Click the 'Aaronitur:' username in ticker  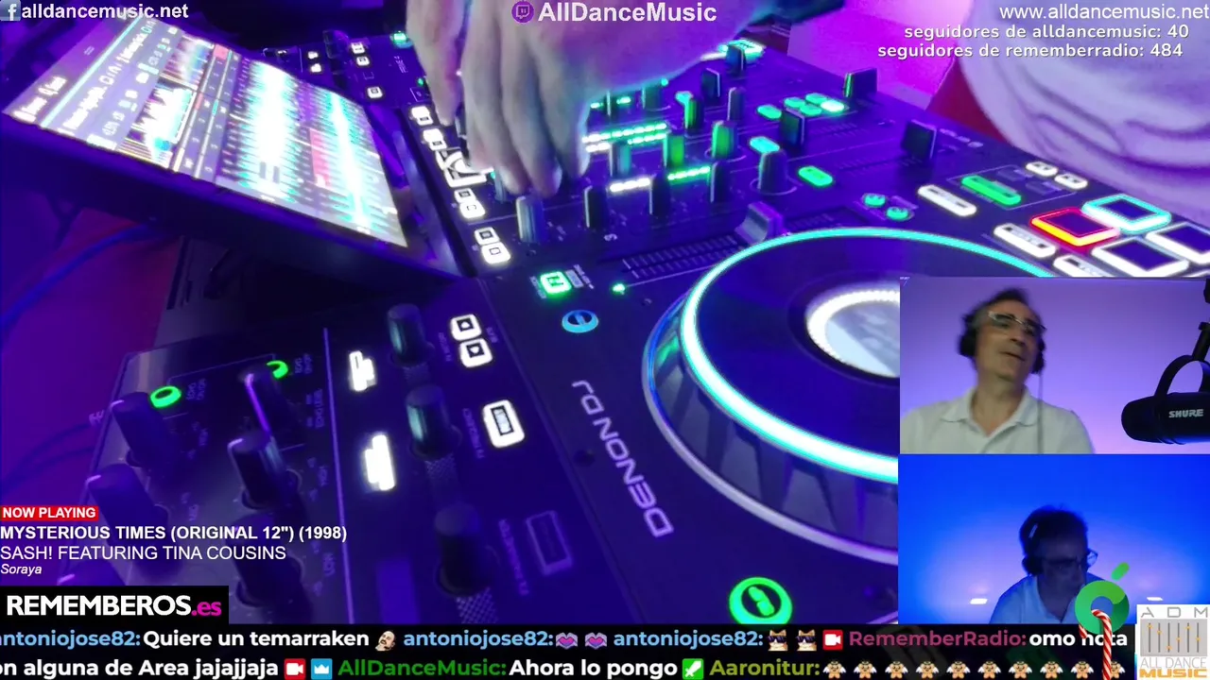tap(764, 669)
